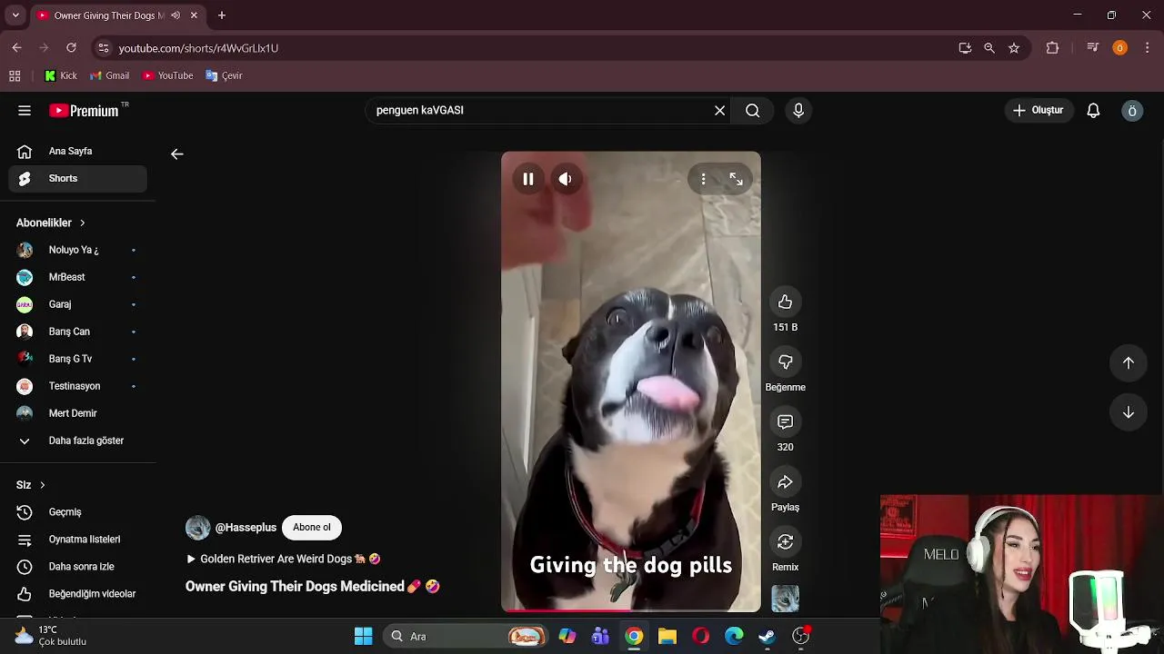Expand the Abonelikler section
Viewport: 1164px width, 654px height.
point(51,223)
